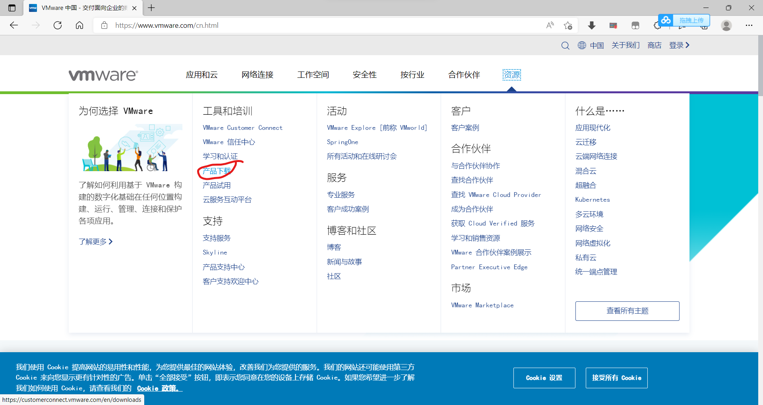This screenshot has height=405, width=763.
Task: Open the VMware Marketplace link
Action: pos(482,305)
